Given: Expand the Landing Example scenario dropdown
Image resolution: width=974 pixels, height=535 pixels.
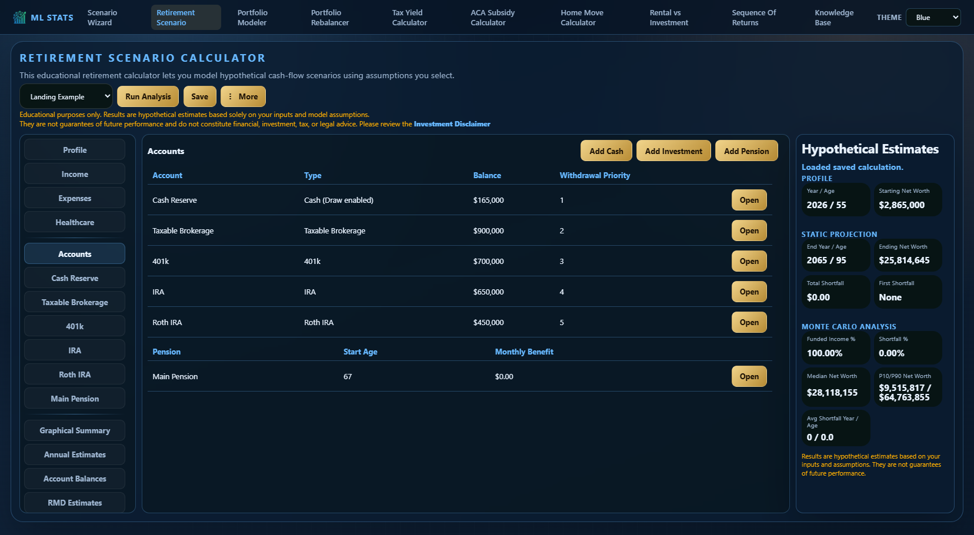Looking at the screenshot, I should [66, 96].
